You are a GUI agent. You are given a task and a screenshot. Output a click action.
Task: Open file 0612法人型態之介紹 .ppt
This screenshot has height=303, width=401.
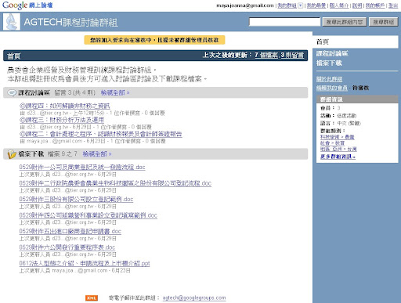(x=85, y=263)
